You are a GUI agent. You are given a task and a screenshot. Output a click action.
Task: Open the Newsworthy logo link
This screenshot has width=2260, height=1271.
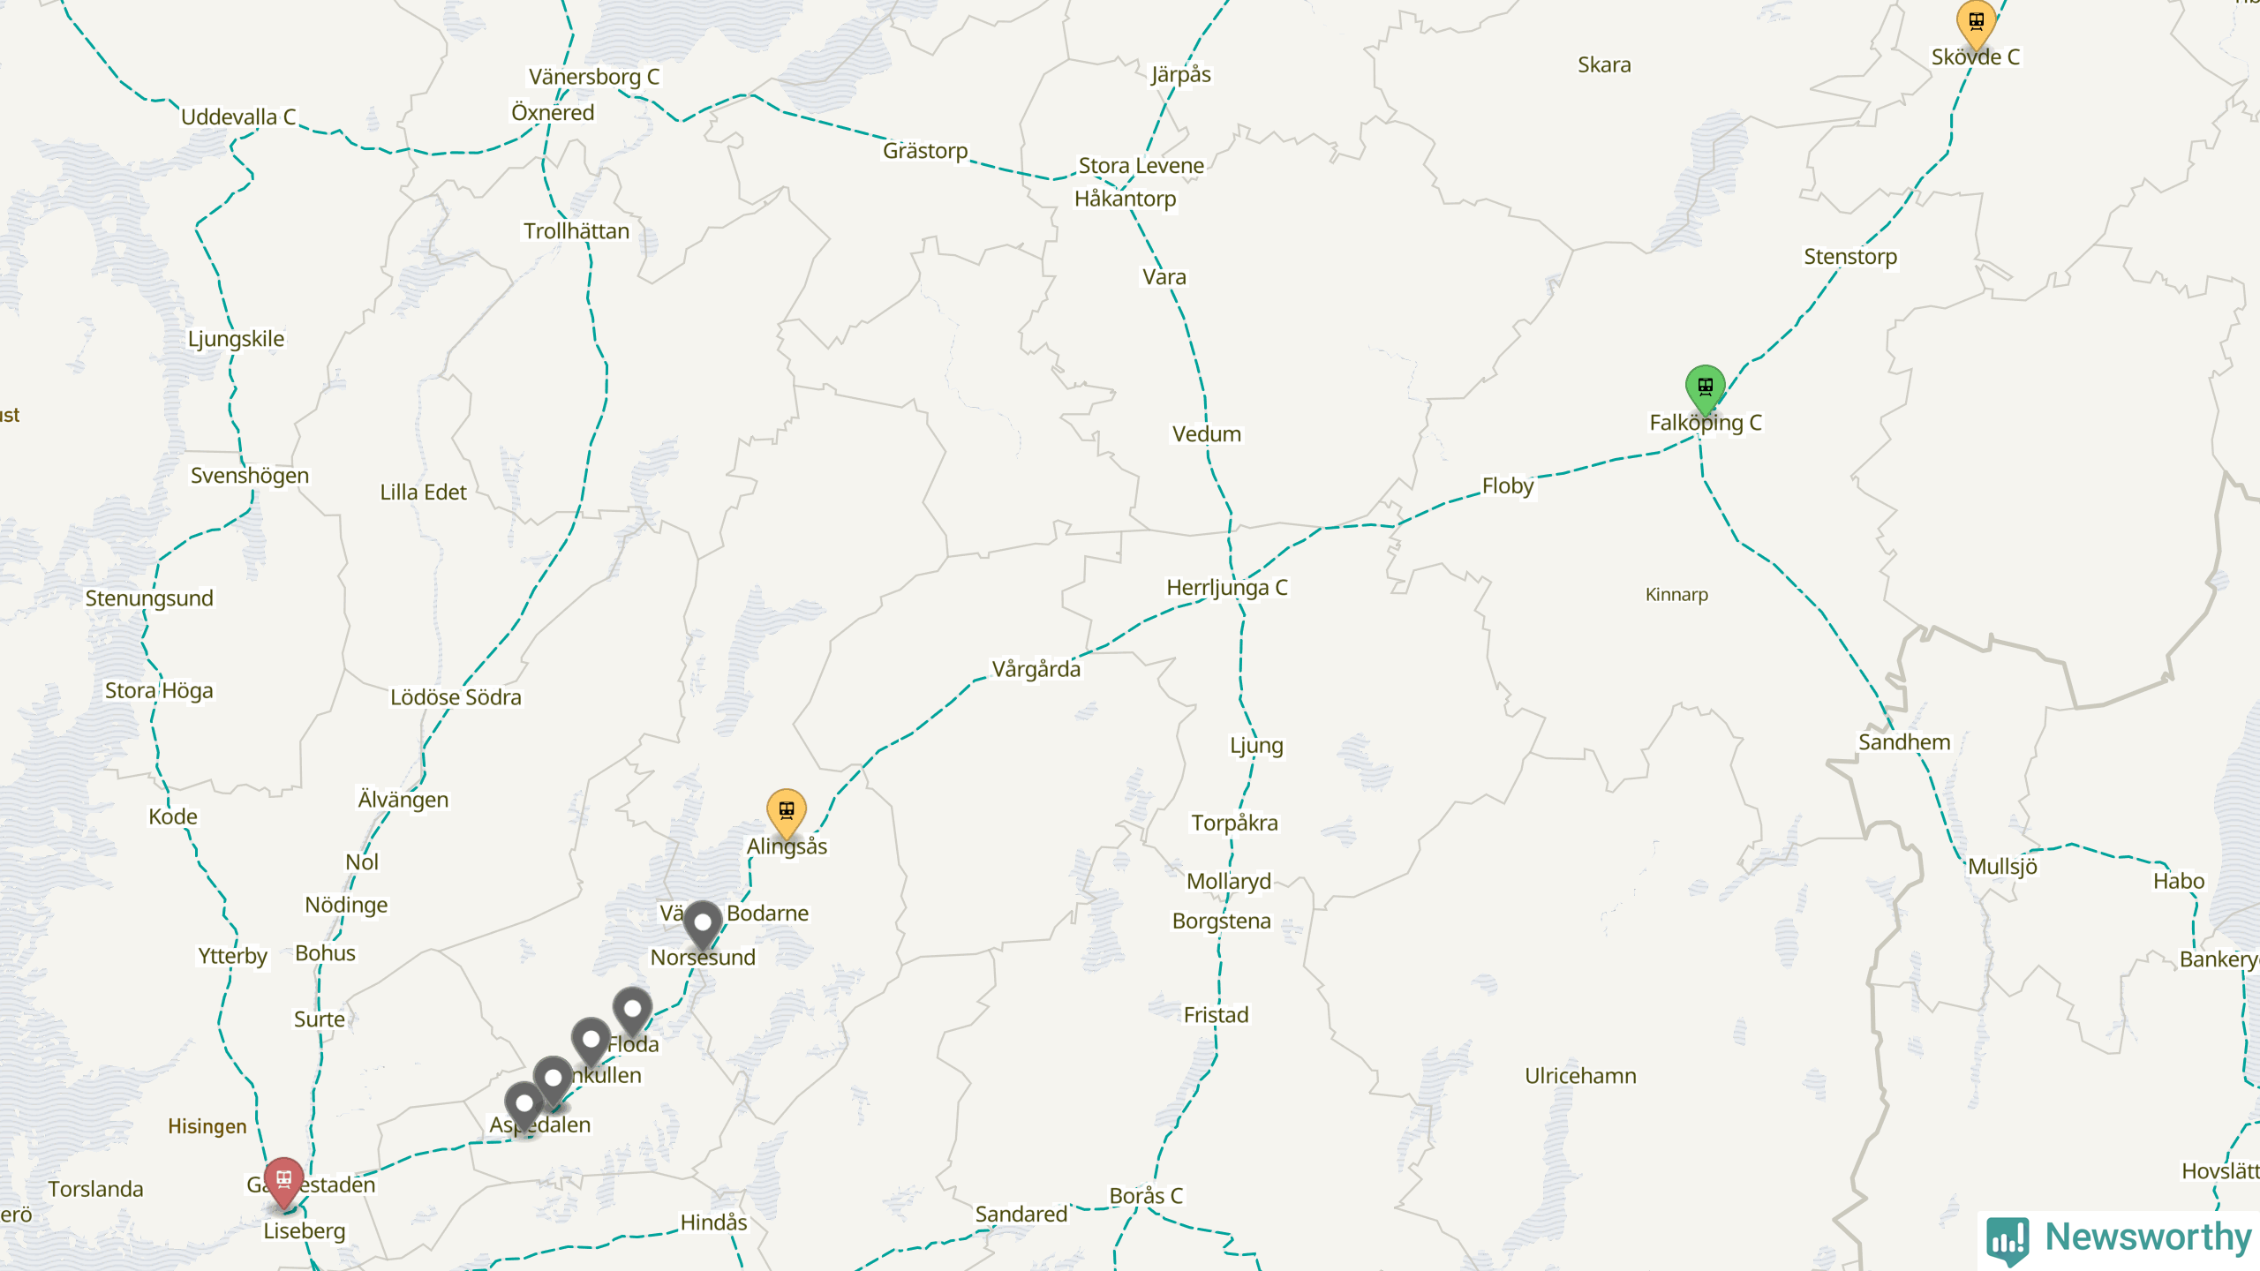(x=2119, y=1237)
